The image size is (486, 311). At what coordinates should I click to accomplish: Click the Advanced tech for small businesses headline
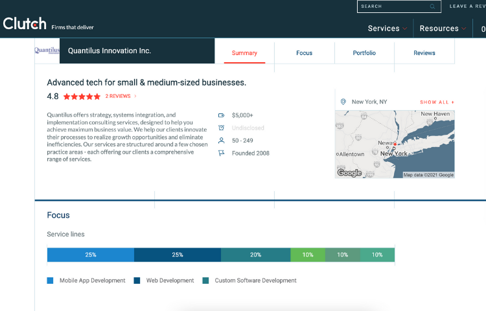point(146,83)
